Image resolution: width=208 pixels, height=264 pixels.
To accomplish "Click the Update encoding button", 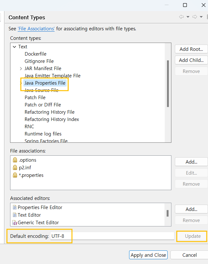I will tap(193, 236).
